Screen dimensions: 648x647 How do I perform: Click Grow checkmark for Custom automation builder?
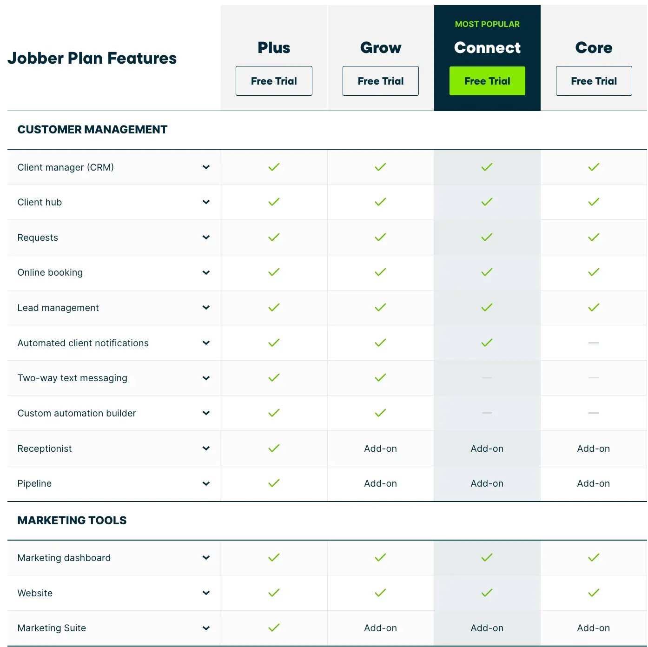[380, 413]
